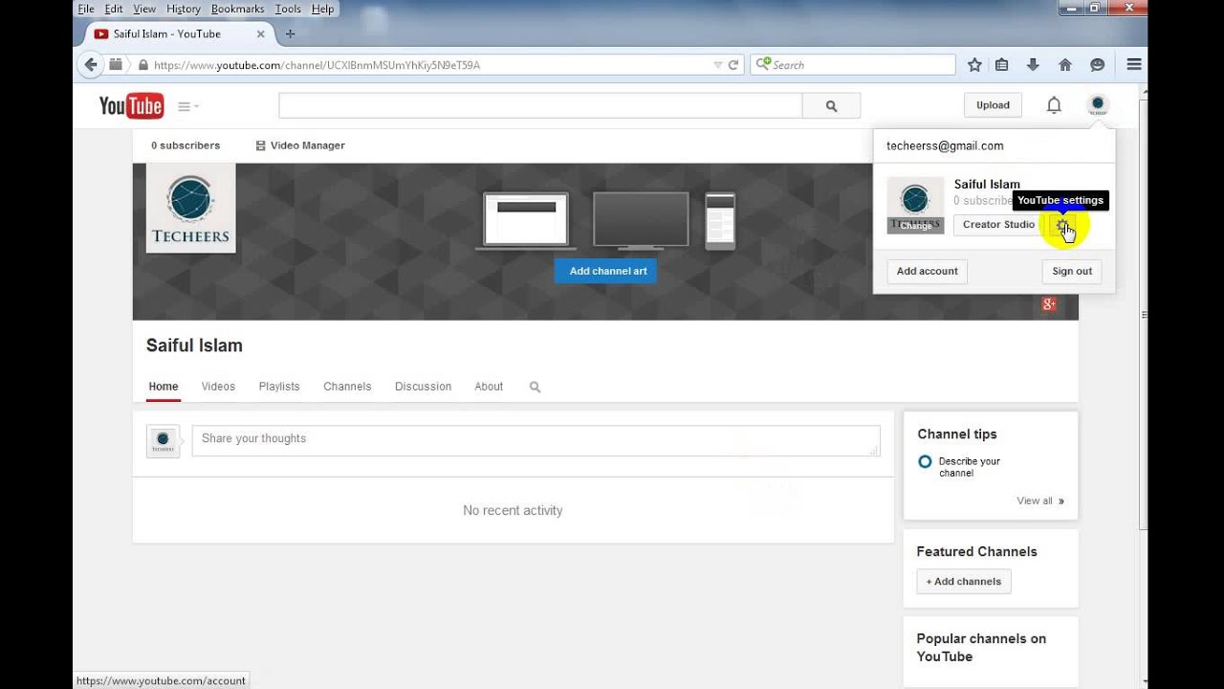Click Saiful Islam name in account popup
The width and height of the screenshot is (1224, 689).
pos(987,184)
